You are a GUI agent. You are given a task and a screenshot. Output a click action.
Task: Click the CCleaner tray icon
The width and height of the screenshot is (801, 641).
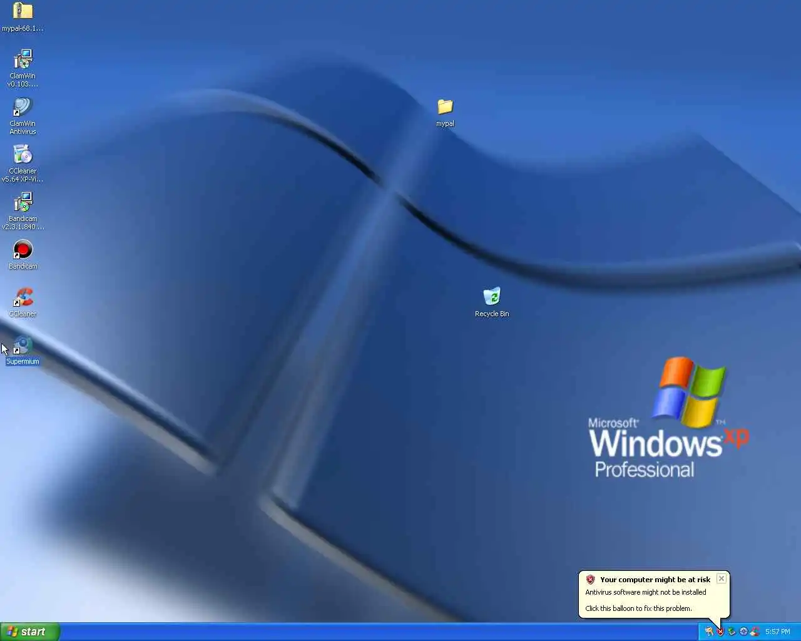755,632
